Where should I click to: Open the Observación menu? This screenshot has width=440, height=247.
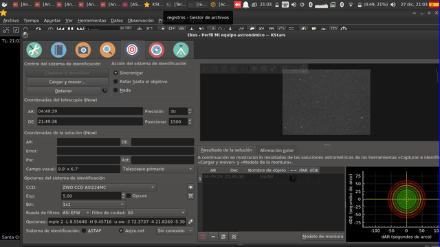tap(140, 21)
